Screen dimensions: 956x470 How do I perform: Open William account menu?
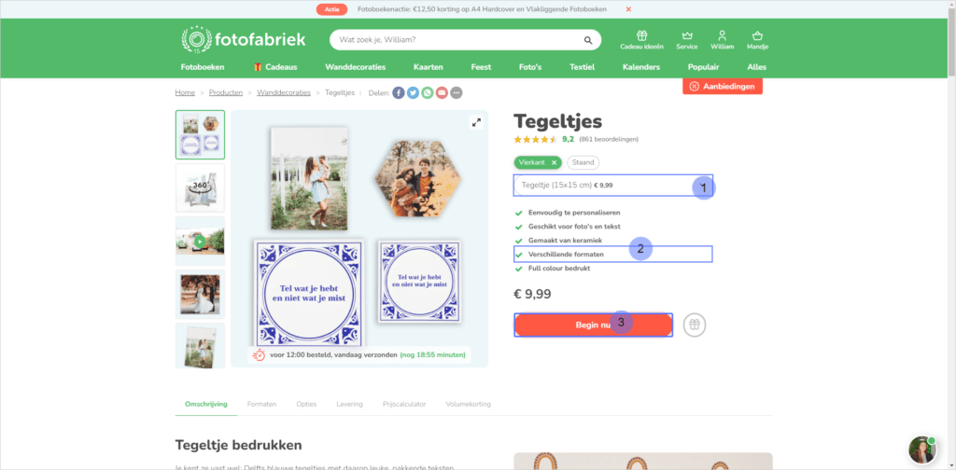(723, 40)
